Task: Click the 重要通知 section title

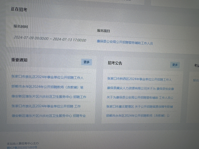Action: tap(19, 60)
